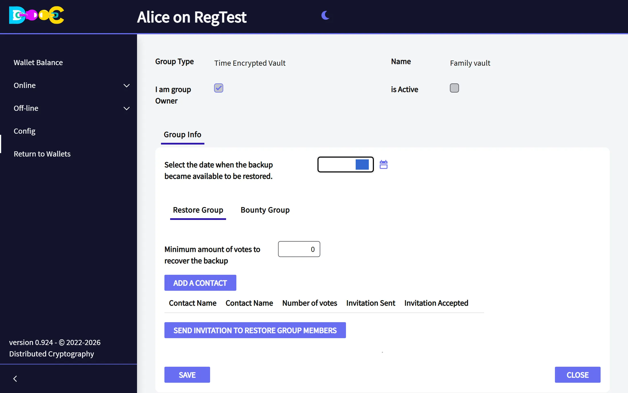Viewport: 628px width, 393px height.
Task: Enable the is Active checkbox
Action: 454,88
